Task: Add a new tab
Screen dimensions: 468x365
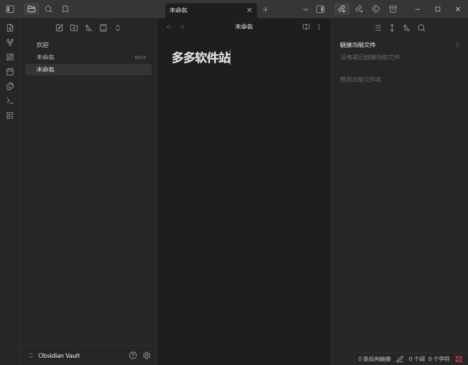Action: tap(266, 10)
